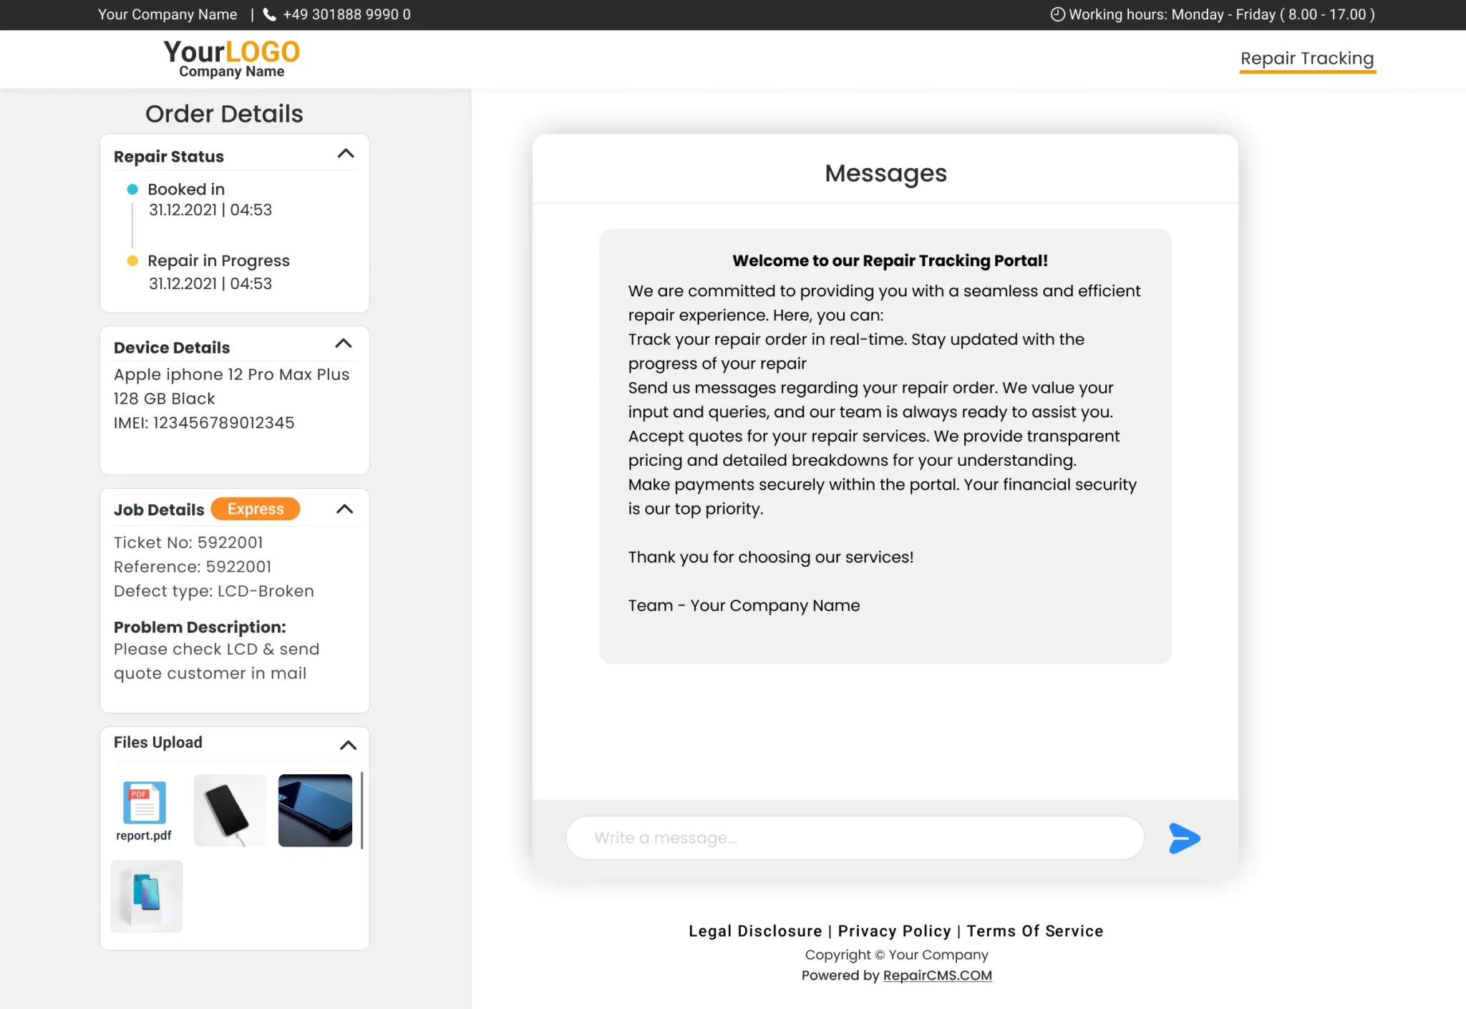Collapse the Device Details section
Screen dimensions: 1466x1009
(344, 343)
